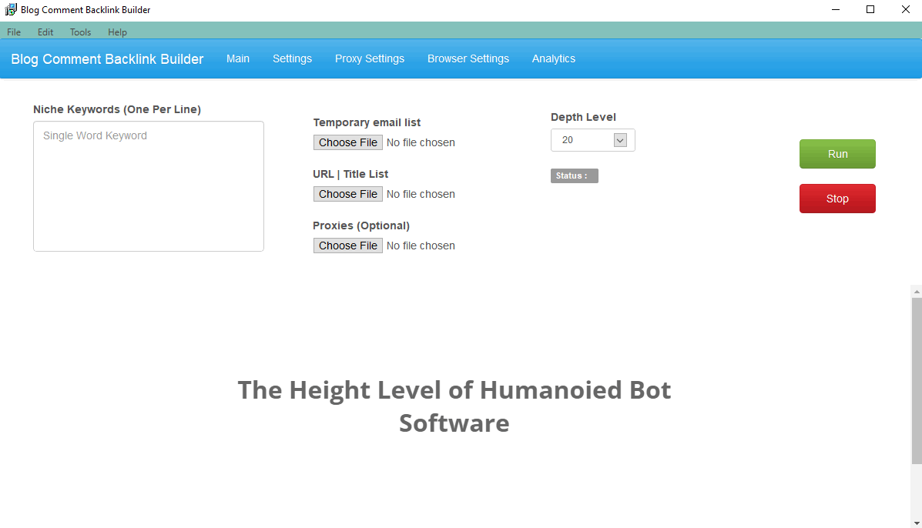
Task: Switch to the Analytics tab
Action: [x=553, y=58]
